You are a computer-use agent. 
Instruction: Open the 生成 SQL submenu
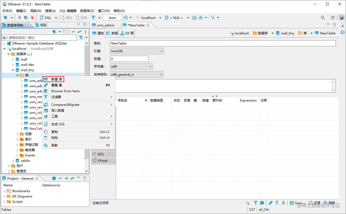pyautogui.click(x=79, y=124)
